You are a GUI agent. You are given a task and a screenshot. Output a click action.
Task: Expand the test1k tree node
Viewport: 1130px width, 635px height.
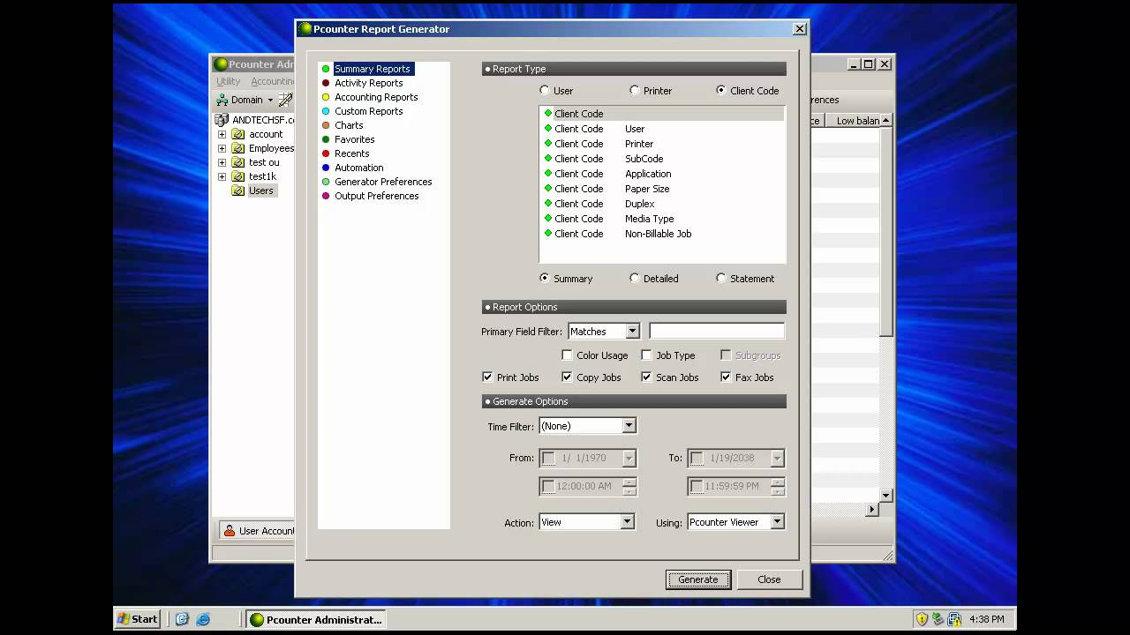tap(222, 176)
